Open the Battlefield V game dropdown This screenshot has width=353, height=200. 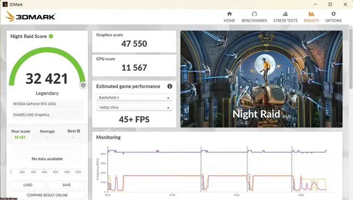(x=134, y=97)
